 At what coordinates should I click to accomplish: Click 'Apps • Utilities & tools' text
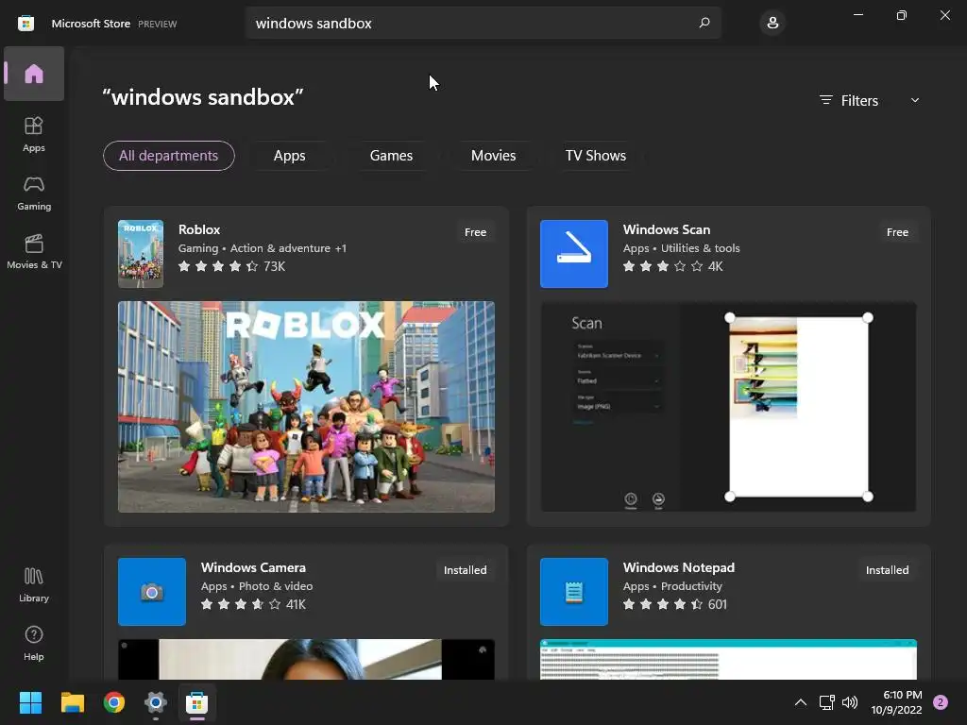click(681, 248)
